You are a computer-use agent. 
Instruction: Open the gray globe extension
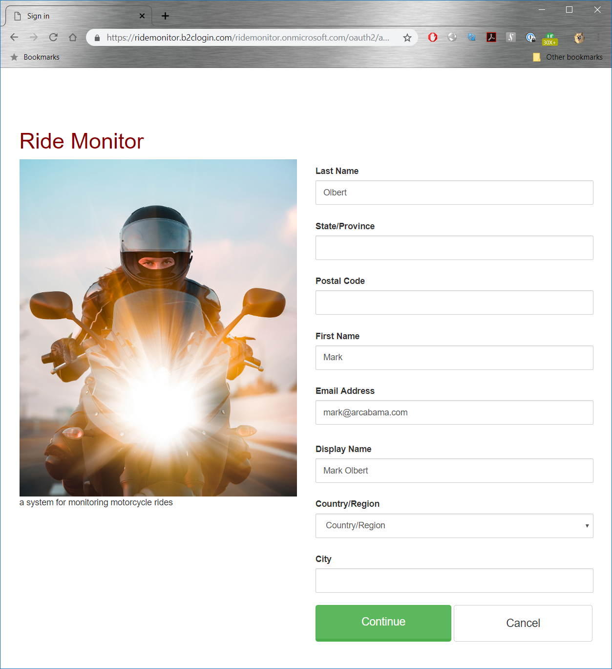click(x=452, y=37)
